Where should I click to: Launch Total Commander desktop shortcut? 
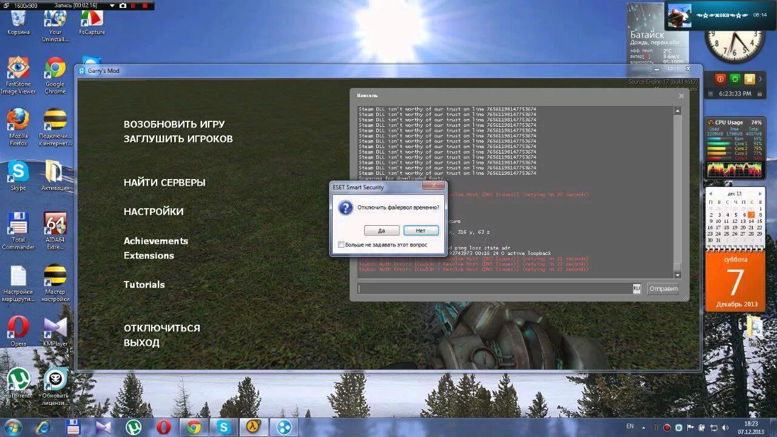pos(18,232)
